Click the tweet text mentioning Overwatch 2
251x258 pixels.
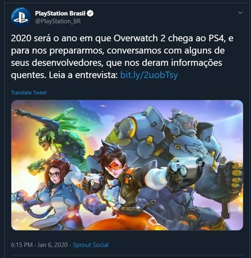click(122, 57)
